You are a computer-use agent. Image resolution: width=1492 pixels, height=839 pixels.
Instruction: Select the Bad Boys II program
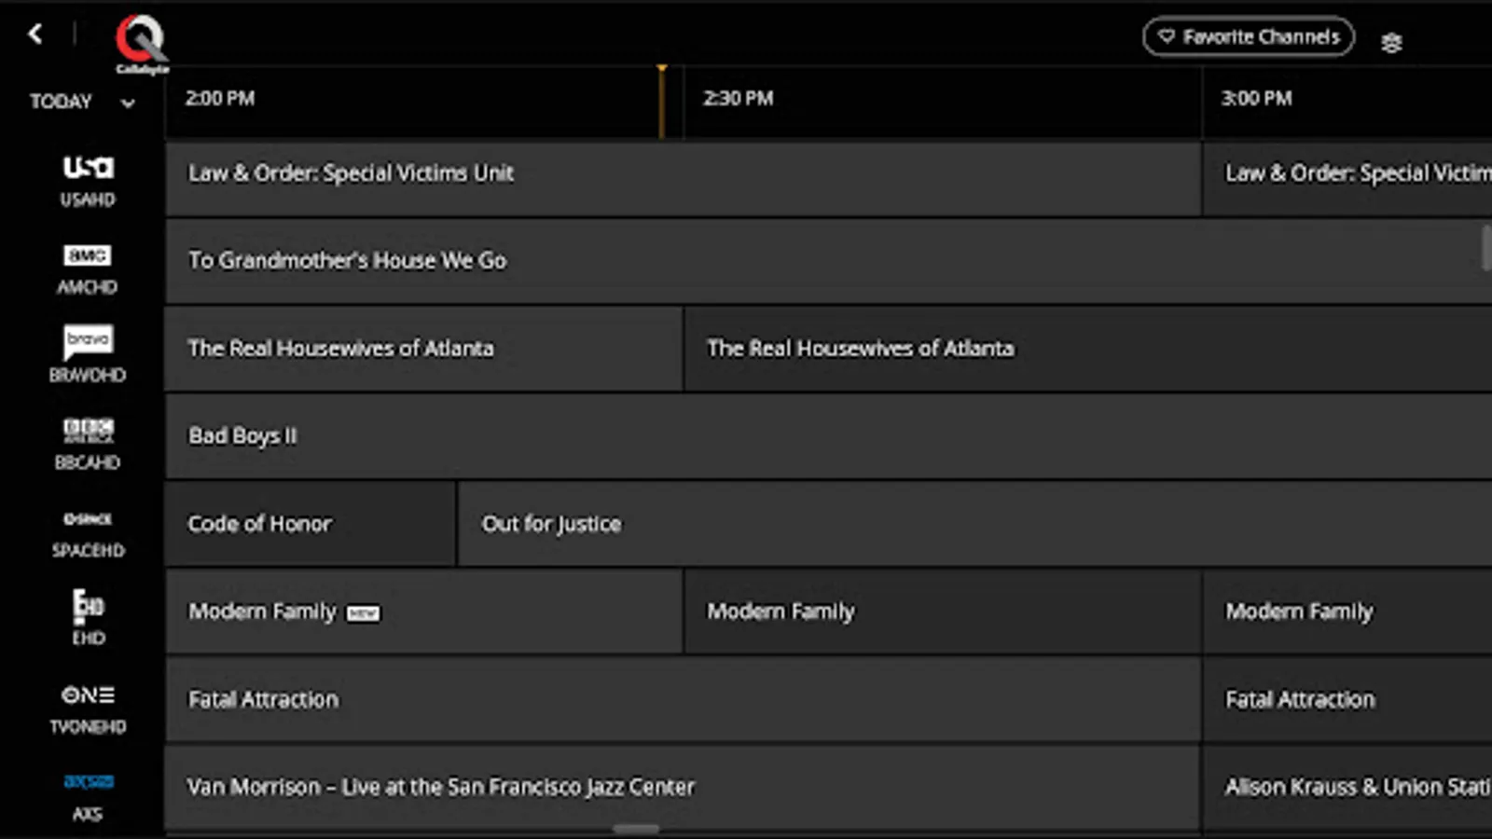[829, 436]
